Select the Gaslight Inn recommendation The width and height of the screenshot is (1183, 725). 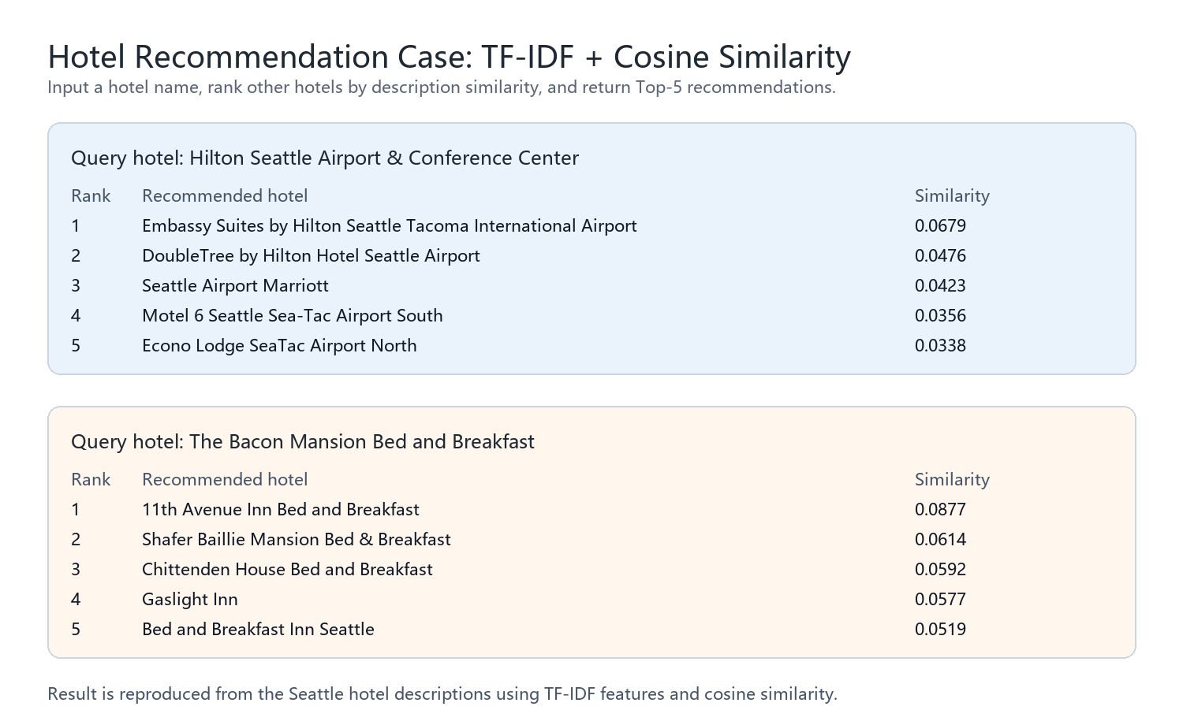coord(190,600)
